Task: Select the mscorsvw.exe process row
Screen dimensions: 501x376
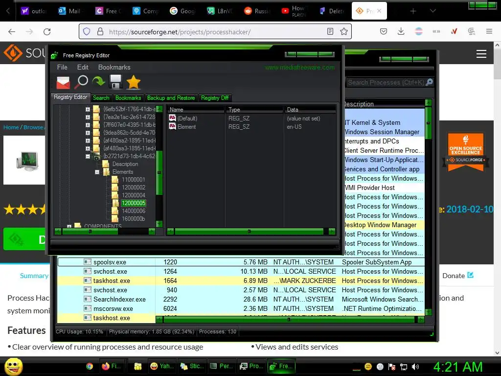Action: point(241,308)
